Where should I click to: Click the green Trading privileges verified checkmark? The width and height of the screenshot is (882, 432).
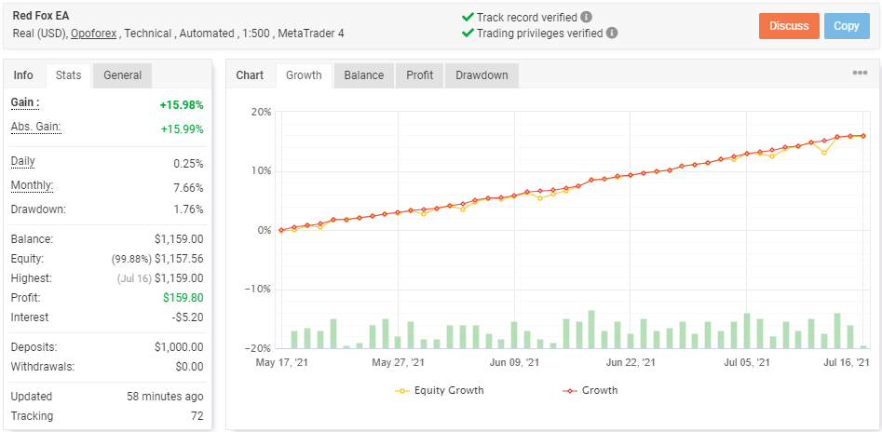tap(468, 33)
